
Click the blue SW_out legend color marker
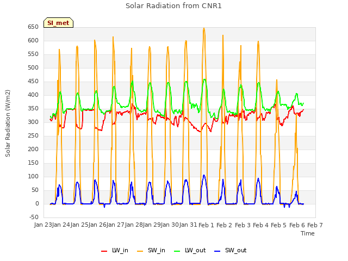[217, 251]
